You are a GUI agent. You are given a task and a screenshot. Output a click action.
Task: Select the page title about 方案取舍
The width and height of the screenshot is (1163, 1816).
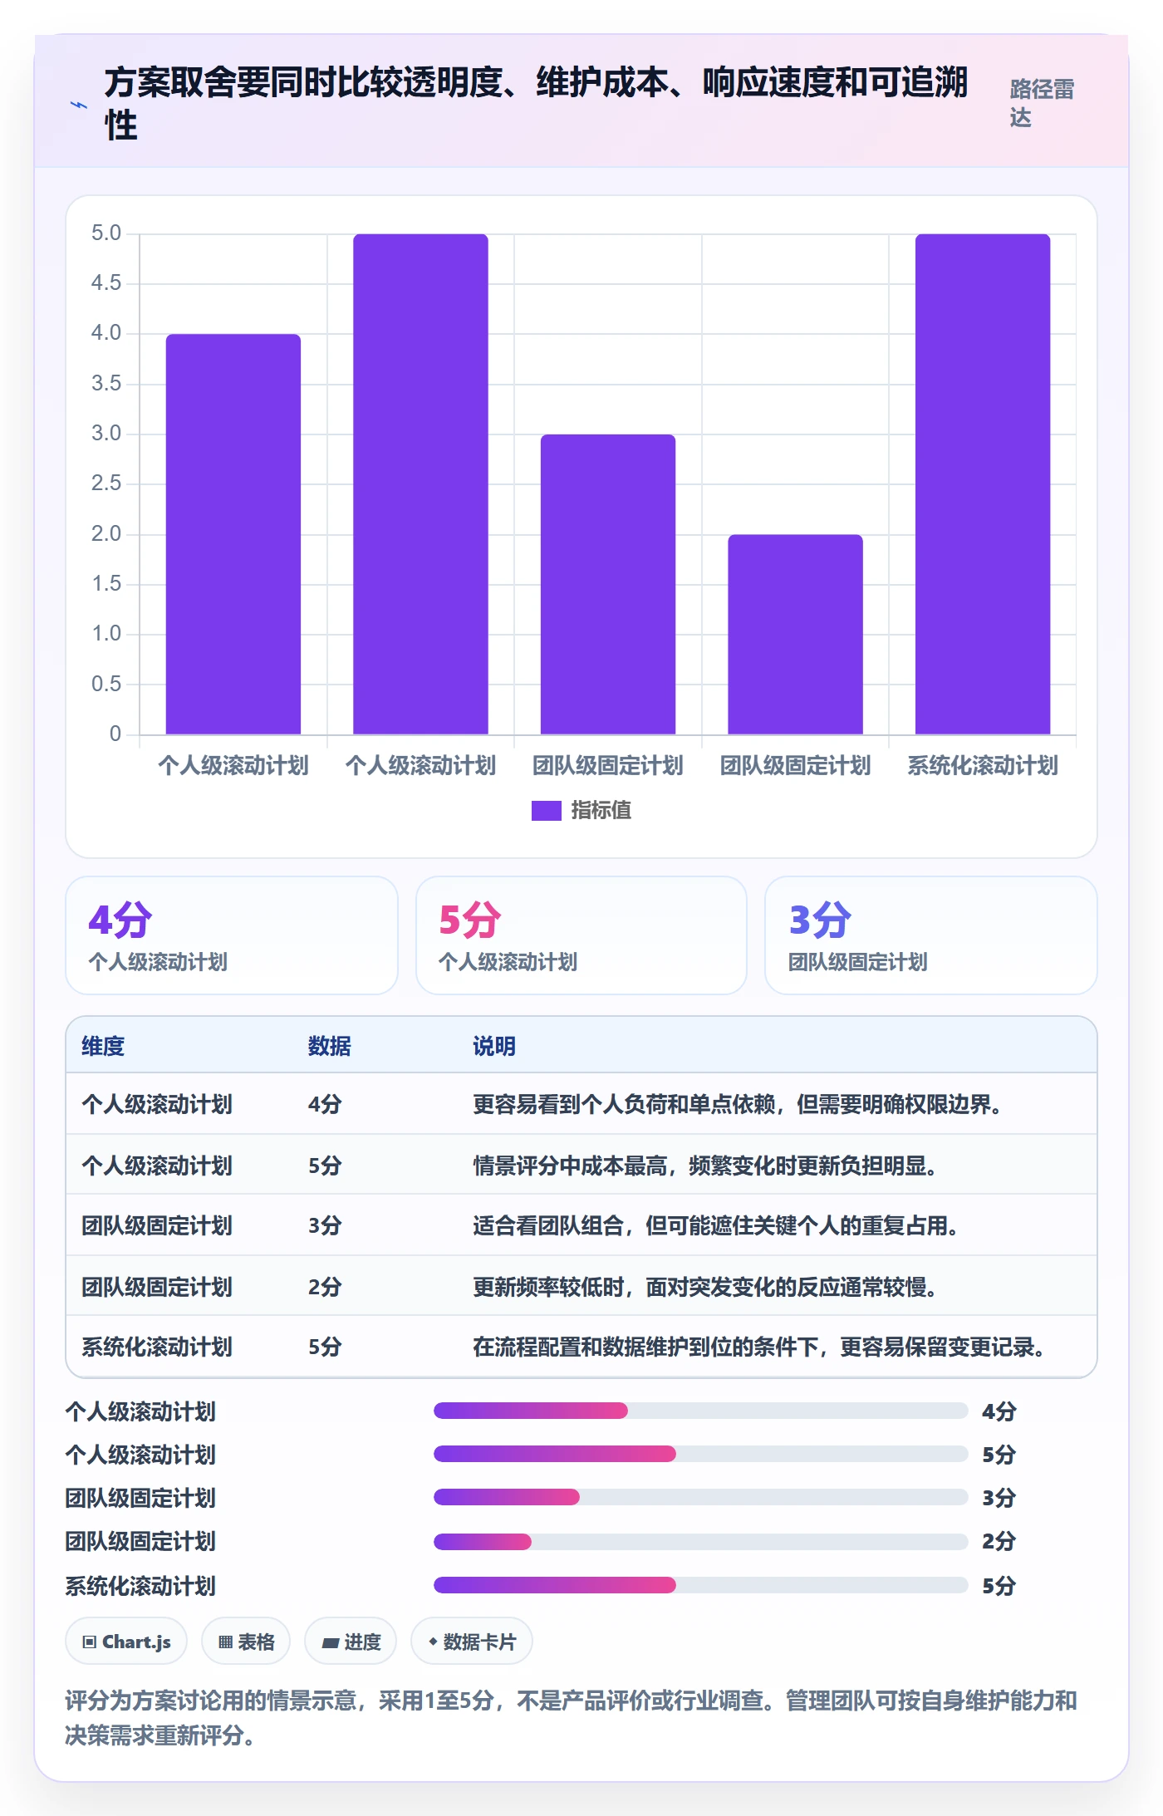(536, 104)
